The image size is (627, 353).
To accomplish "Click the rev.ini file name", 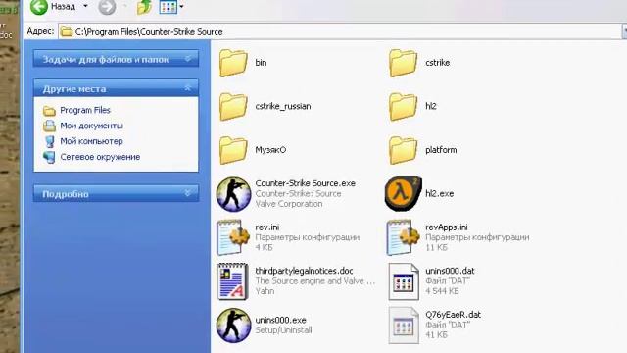I will coord(267,227).
